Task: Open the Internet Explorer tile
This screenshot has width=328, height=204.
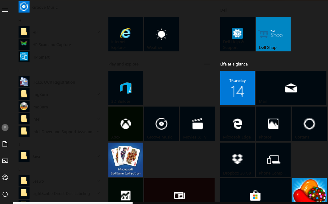Action: point(125,34)
